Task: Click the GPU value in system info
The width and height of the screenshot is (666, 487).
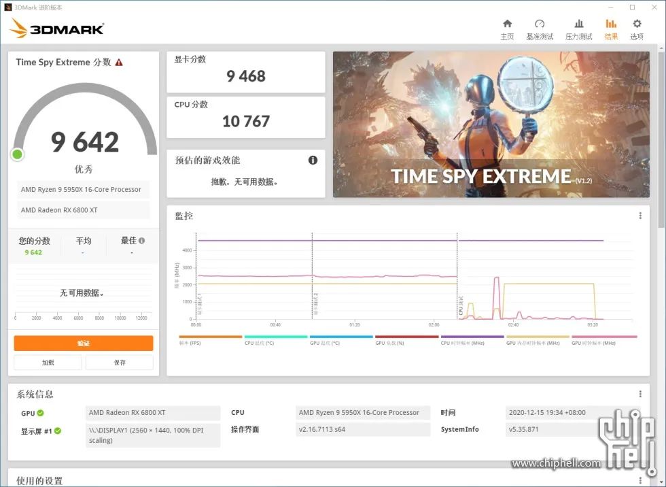Action: (152, 413)
